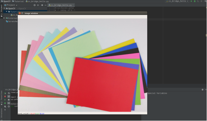This screenshot has width=207, height=121.
Task: Click the print icon in the console toolbar
Action: pos(9,100)
